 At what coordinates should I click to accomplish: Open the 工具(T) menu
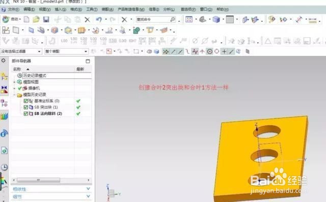[92, 9]
